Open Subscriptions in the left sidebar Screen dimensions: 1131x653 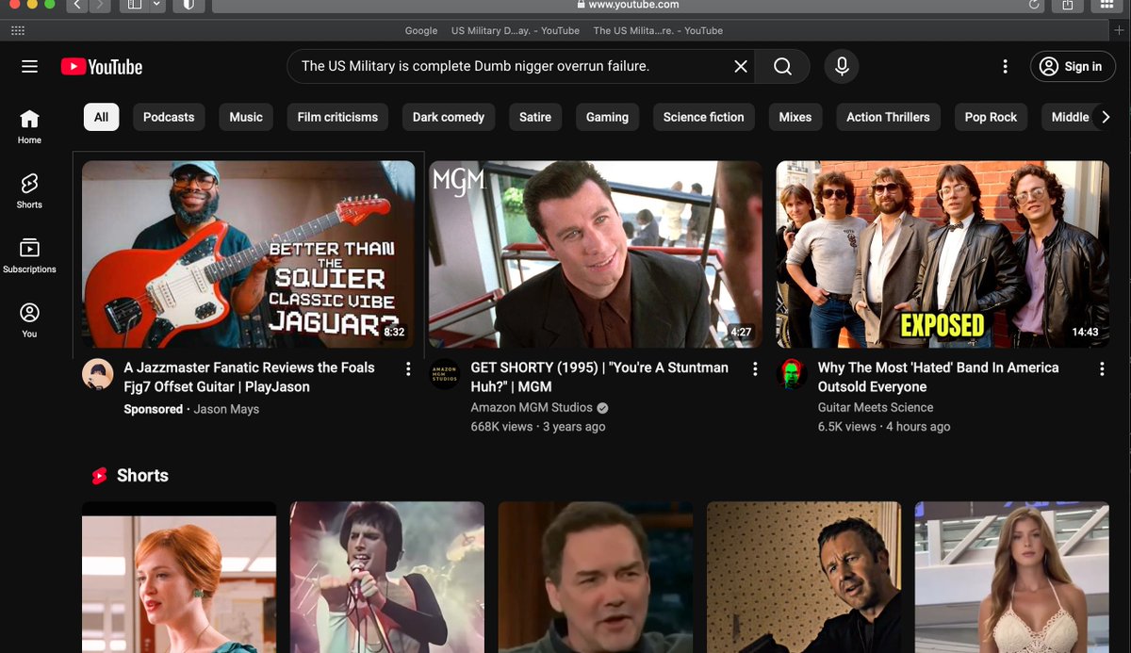(29, 256)
